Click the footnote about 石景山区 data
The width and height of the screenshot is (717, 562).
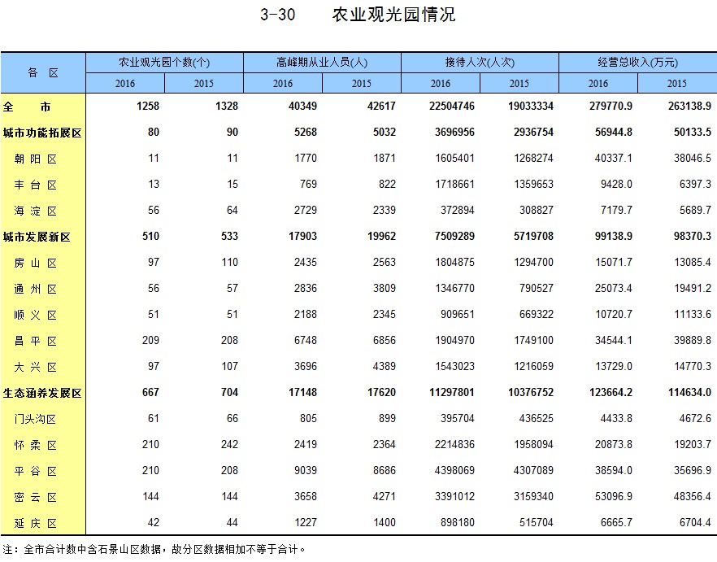click(x=154, y=550)
